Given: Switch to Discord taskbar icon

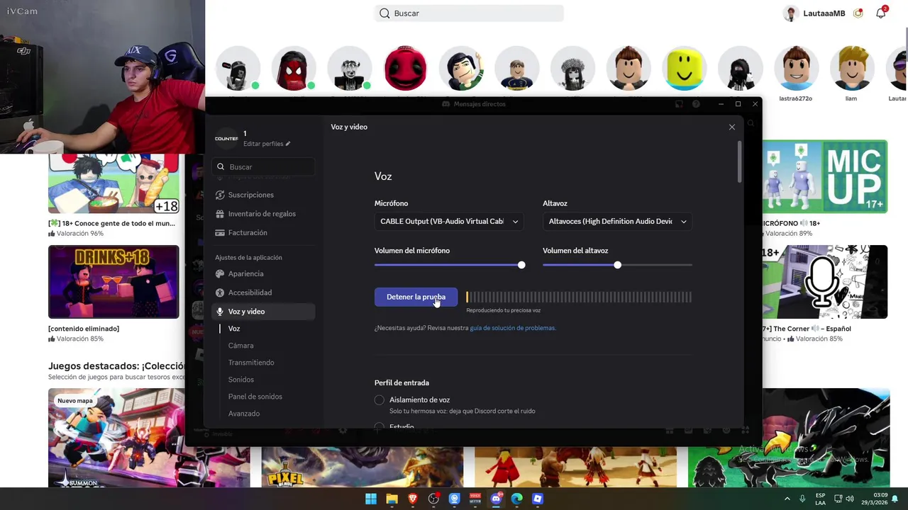Looking at the screenshot, I should tap(496, 499).
